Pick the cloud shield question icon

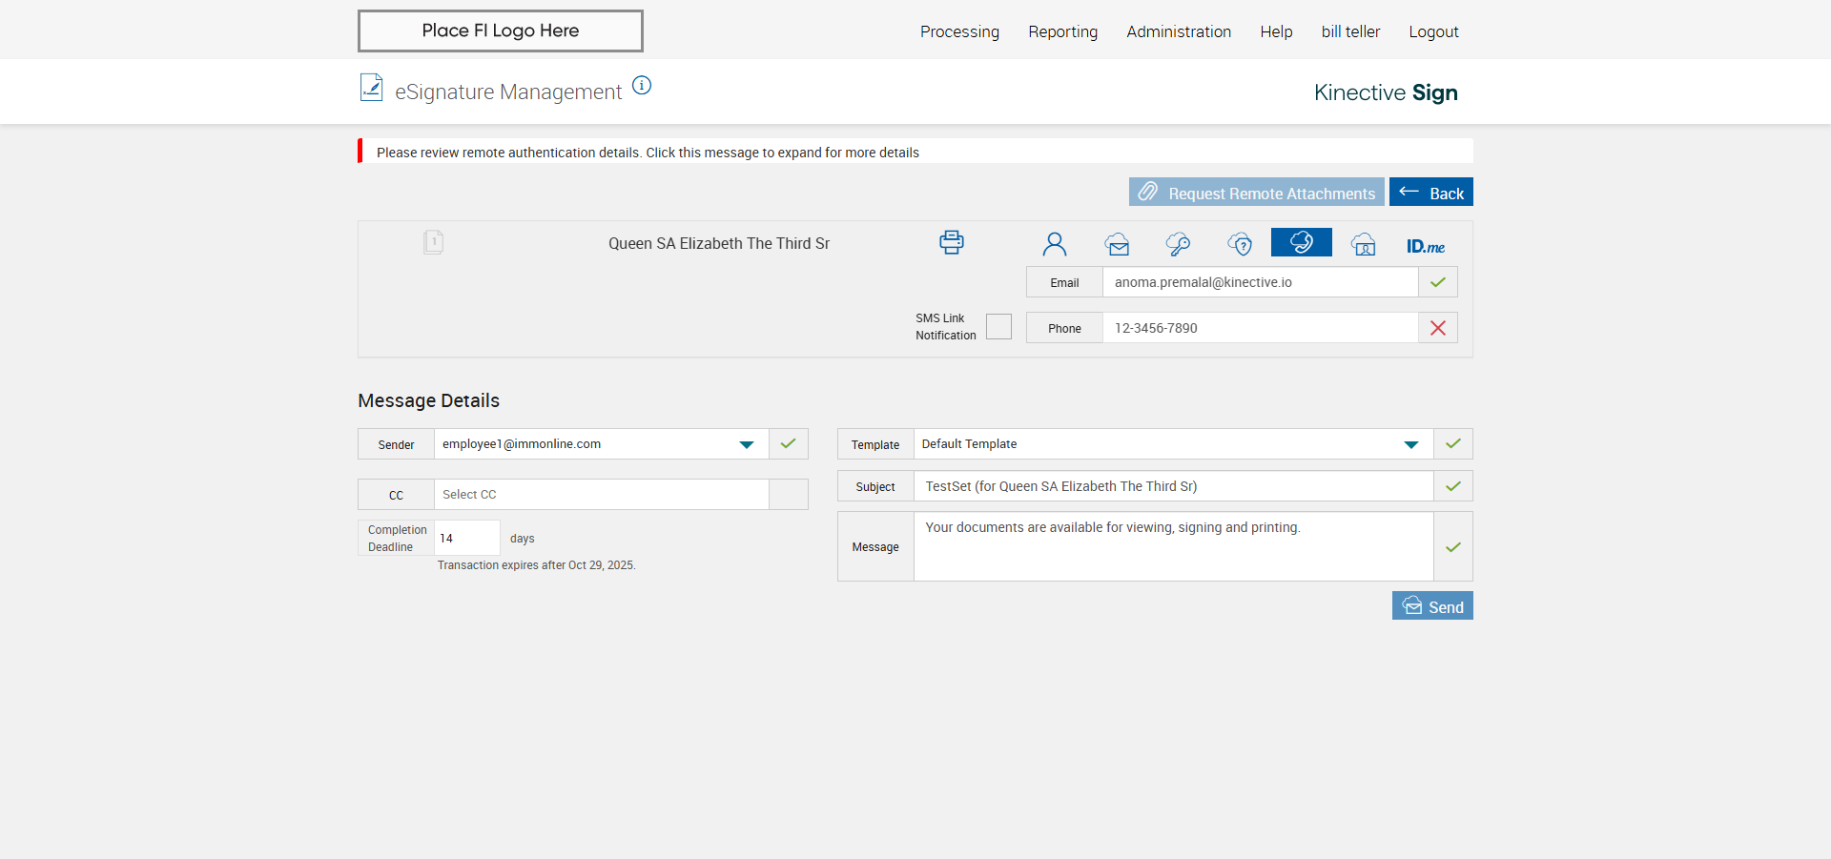(1240, 245)
